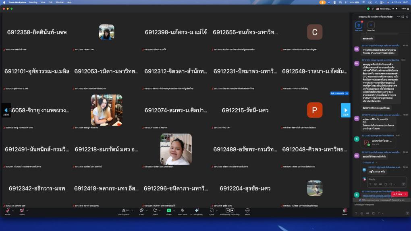Open the Participants panel
Viewport: 411px width, 231px height.
(x=125, y=210)
